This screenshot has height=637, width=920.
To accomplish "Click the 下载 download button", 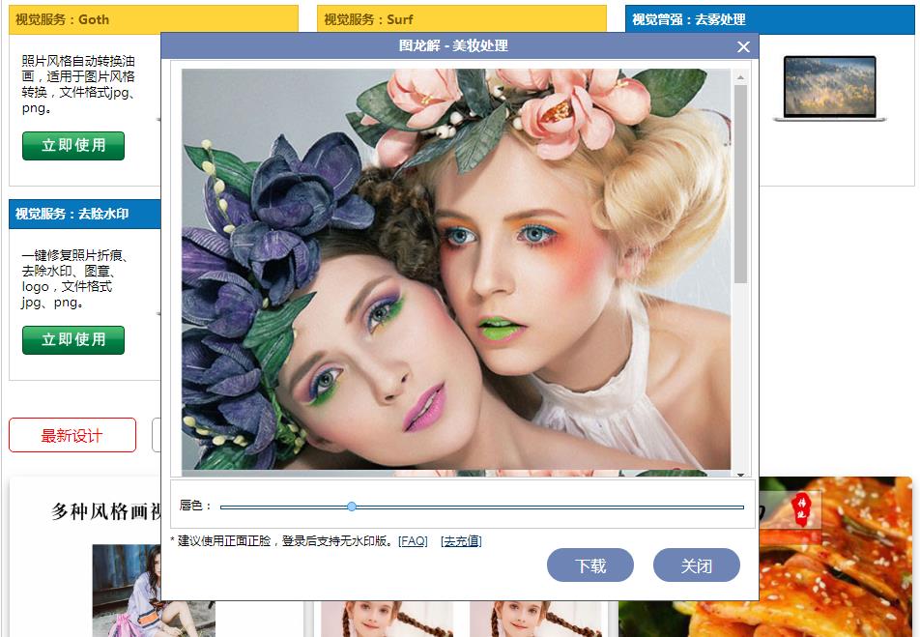I will (589, 565).
